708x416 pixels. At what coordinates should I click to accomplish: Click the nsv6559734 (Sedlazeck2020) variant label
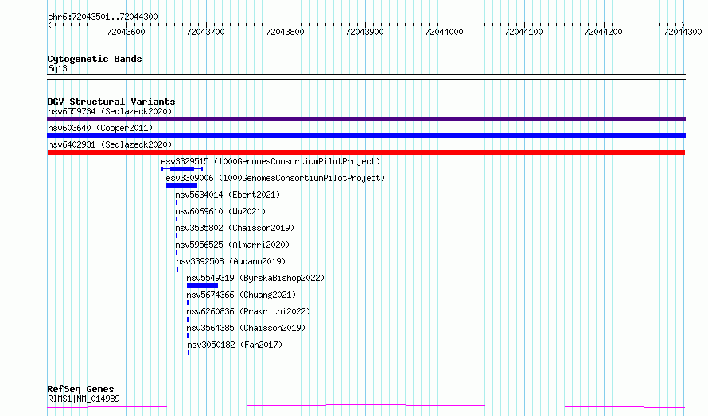tap(110, 111)
